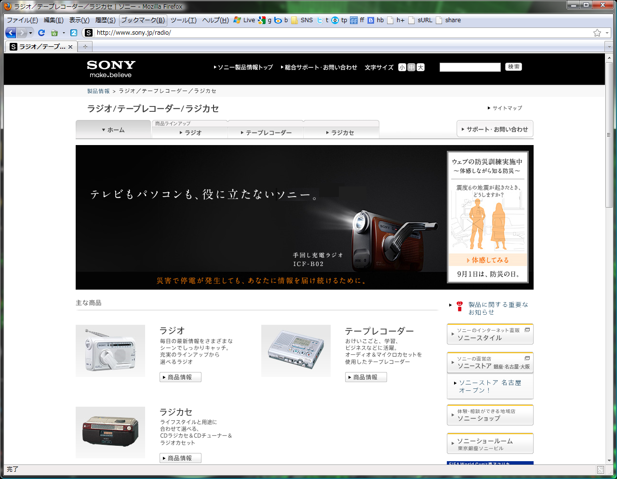The width and height of the screenshot is (617, 479).
Task: Open the Google 'g' bookmark
Action: point(265,20)
